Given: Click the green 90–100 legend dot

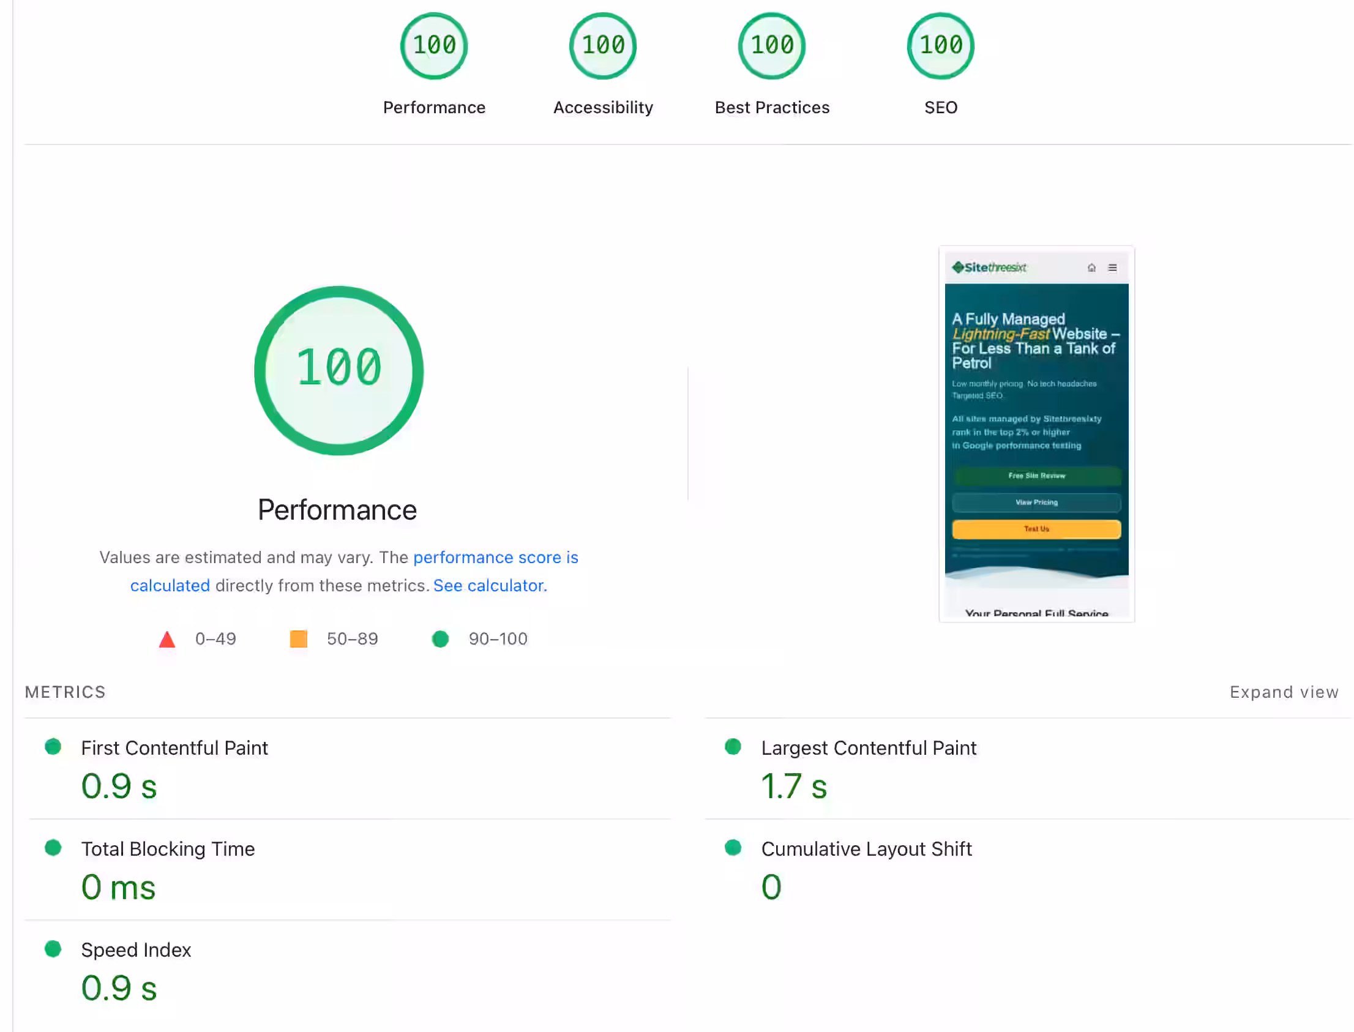Looking at the screenshot, I should [x=441, y=639].
